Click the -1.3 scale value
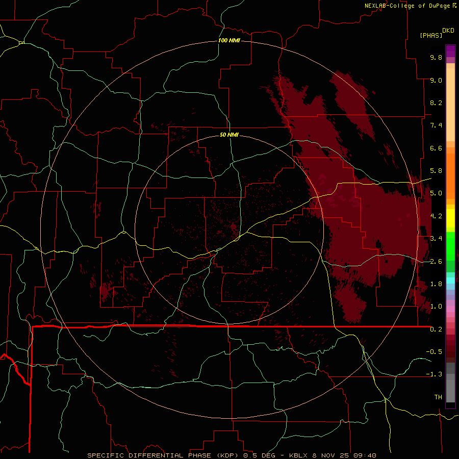The image size is (459, 459). [x=434, y=374]
